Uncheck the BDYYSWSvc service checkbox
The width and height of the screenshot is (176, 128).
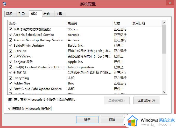coord(11,56)
